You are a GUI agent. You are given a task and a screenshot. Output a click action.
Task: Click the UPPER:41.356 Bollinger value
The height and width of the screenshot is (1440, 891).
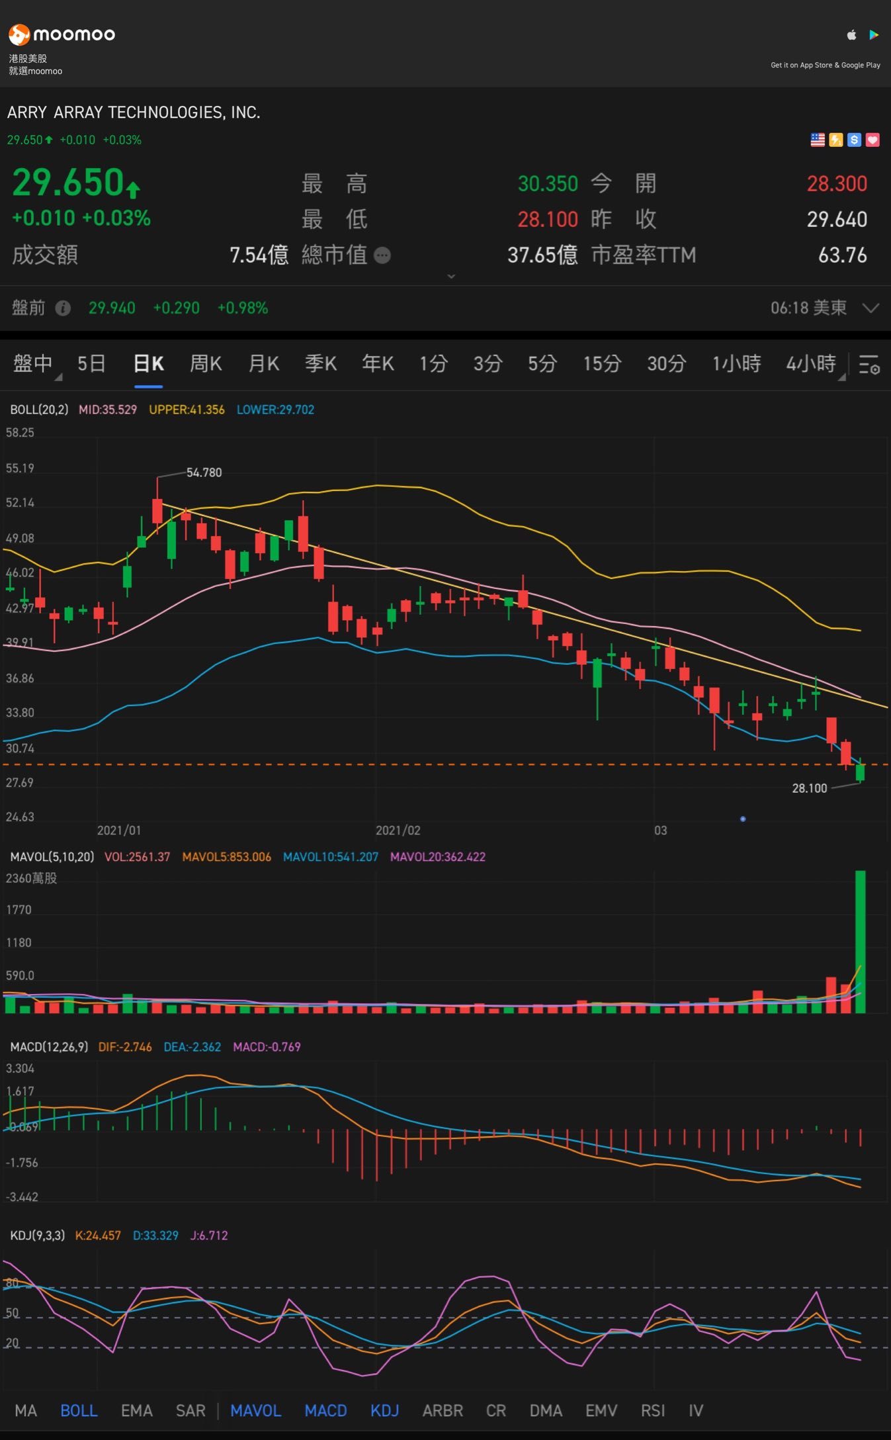(x=187, y=410)
